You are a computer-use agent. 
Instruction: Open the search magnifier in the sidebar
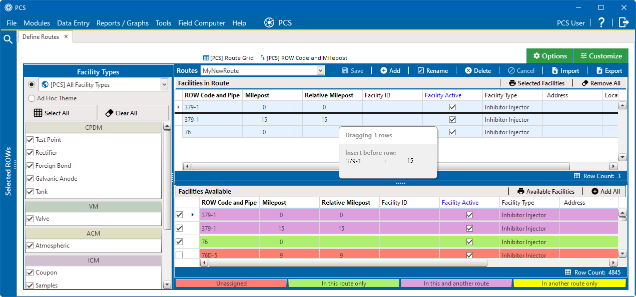click(8, 39)
